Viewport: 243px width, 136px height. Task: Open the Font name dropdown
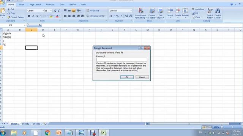[43, 11]
